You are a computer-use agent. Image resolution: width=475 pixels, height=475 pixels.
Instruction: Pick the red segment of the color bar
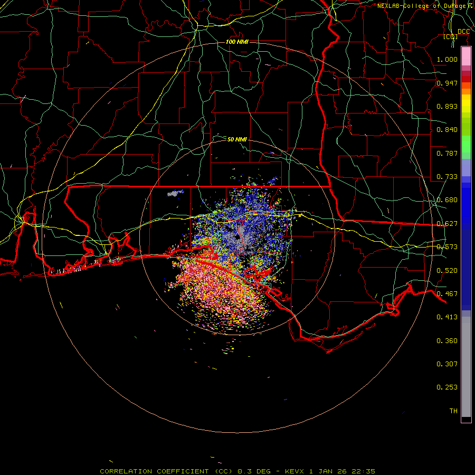point(466,79)
